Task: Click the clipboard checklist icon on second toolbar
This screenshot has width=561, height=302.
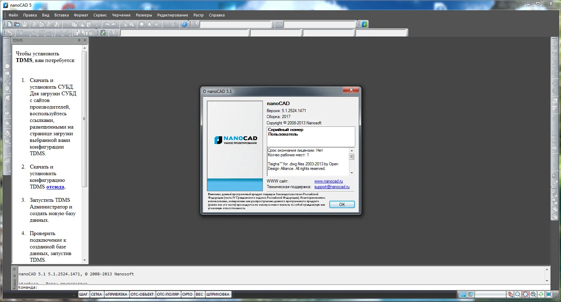Action: (104, 33)
